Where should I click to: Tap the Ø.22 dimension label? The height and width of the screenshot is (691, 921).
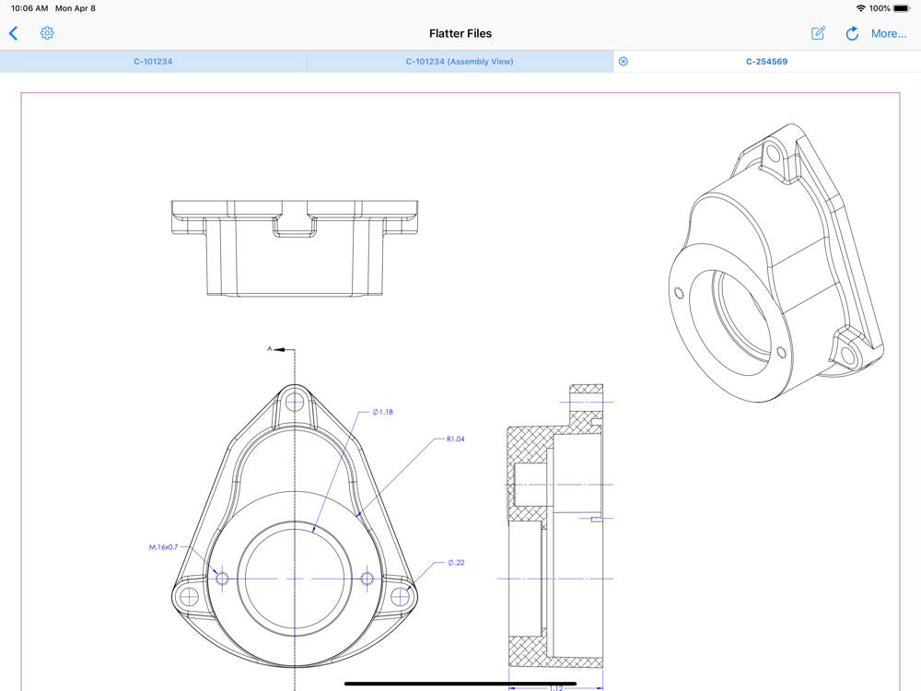[457, 562]
